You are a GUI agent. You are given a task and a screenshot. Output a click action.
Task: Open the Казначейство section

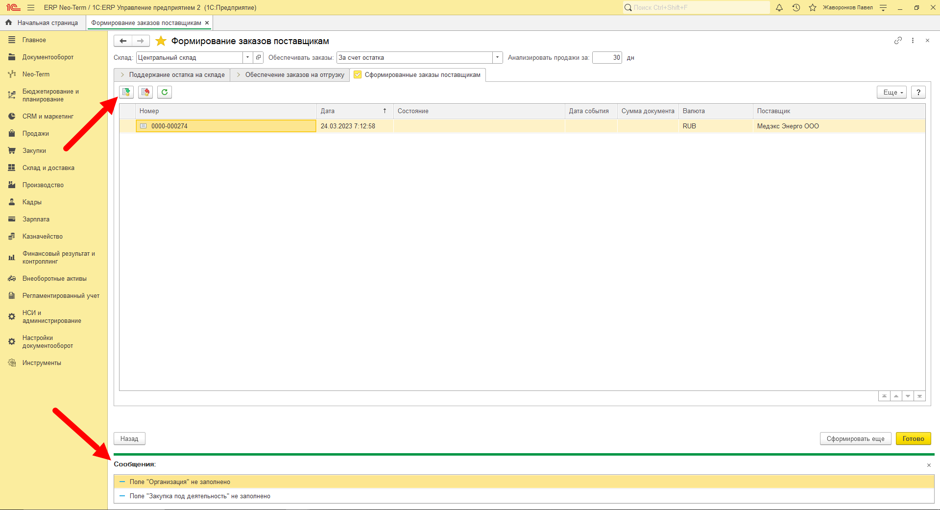(43, 237)
